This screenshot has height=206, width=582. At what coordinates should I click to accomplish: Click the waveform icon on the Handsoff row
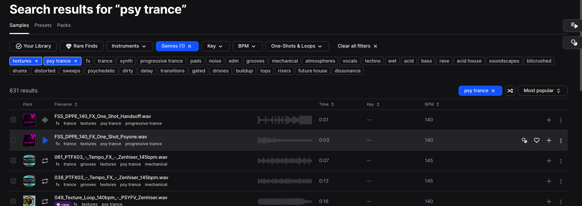click(x=45, y=120)
